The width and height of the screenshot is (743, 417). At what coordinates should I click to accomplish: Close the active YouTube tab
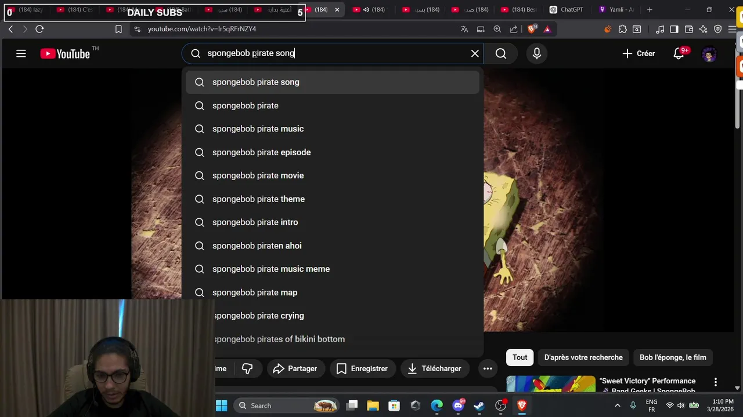[x=337, y=9]
